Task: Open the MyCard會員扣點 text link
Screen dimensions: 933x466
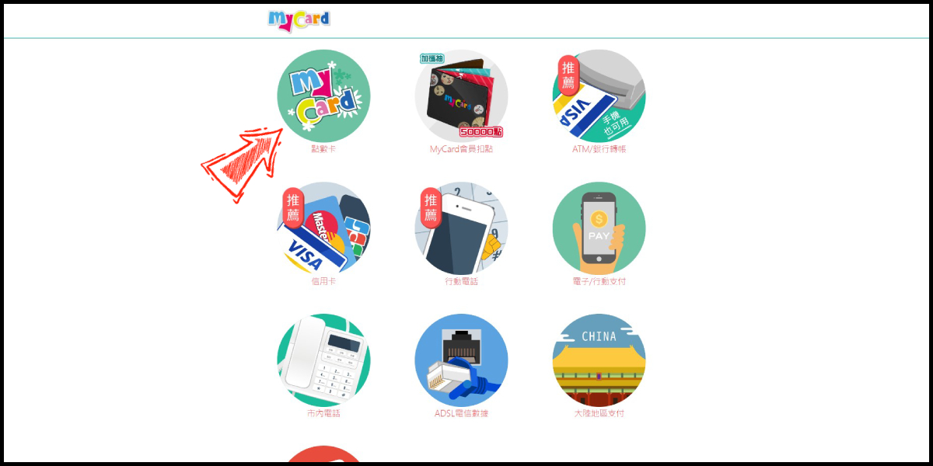Action: coord(461,149)
